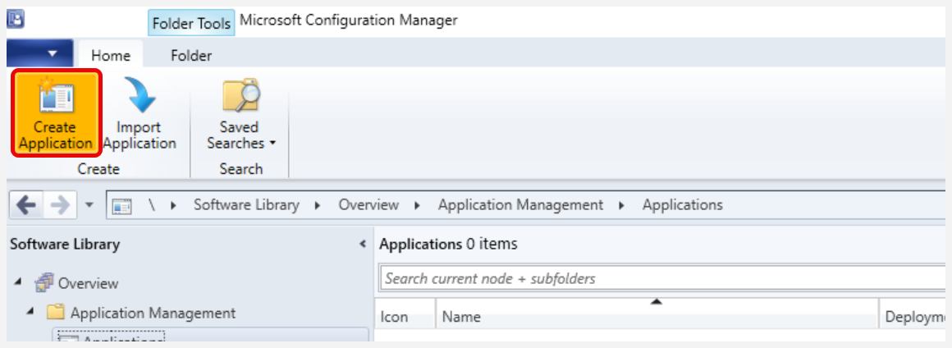Collapse the Application Management tree node
Viewport: 952px width, 348px height.
(x=30, y=312)
